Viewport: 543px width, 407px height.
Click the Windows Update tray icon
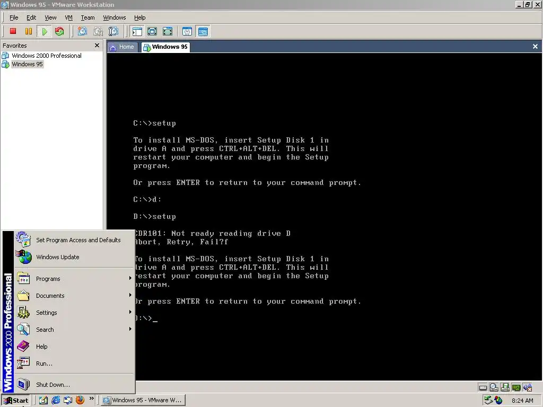(x=498, y=401)
